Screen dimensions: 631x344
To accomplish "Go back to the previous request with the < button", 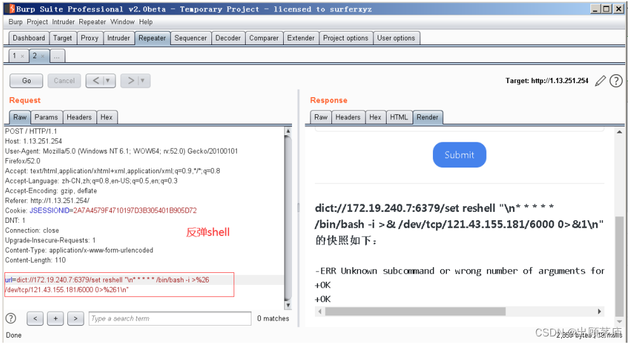I will point(96,81).
